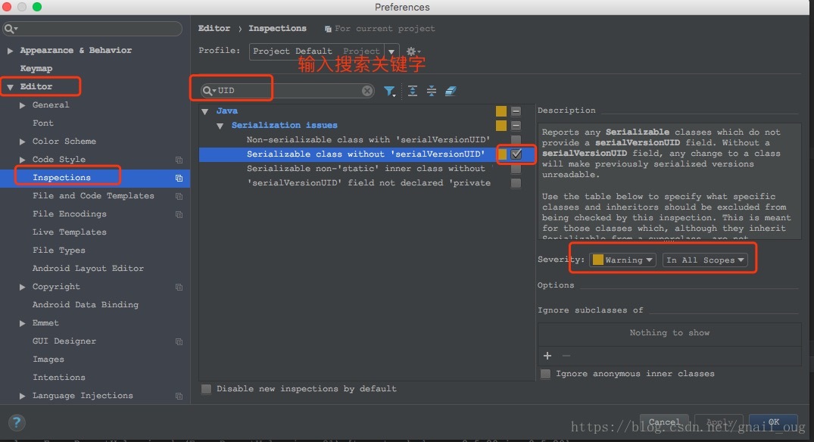
Task: Expand the Language Injections subsection
Action: [22, 396]
